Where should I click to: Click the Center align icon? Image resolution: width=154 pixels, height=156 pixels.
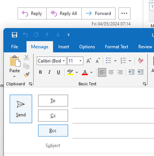pos(111,72)
